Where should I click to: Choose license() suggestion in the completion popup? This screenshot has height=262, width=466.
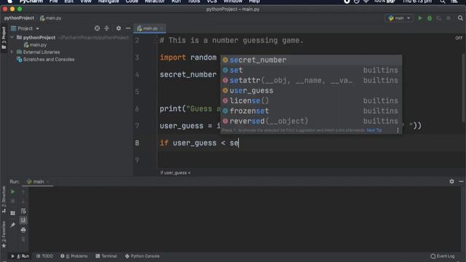click(x=311, y=100)
